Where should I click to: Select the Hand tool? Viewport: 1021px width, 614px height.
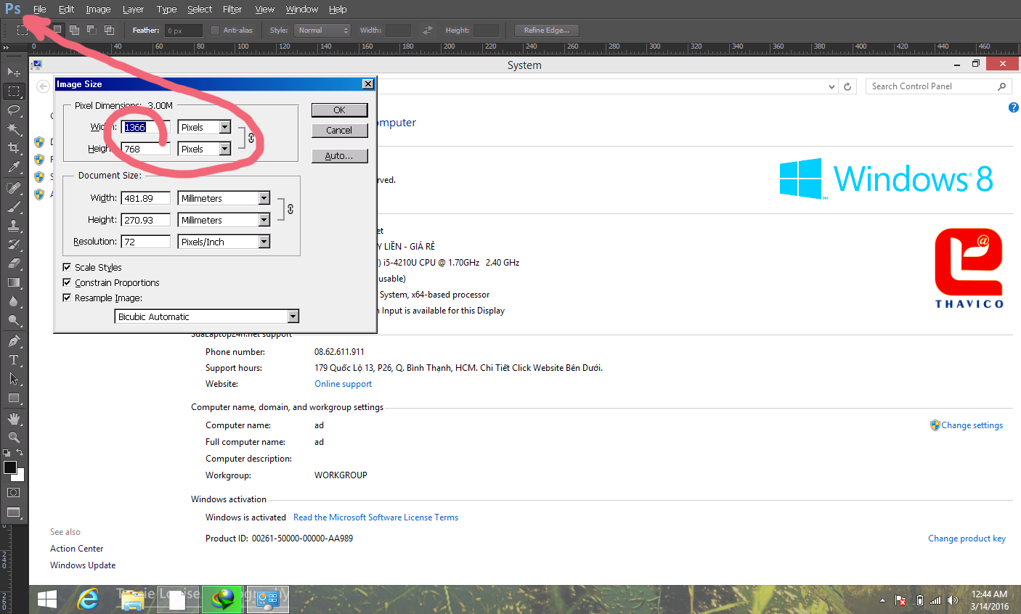pos(14,419)
